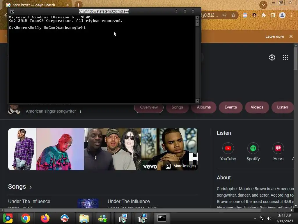Open the second installer icon in taskbar
The height and width of the screenshot is (224, 298).
(143, 218)
